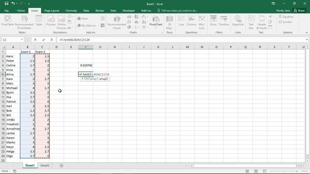Screen dimensions: 310x174
Task: Click the Share button
Action: tap(299, 11)
